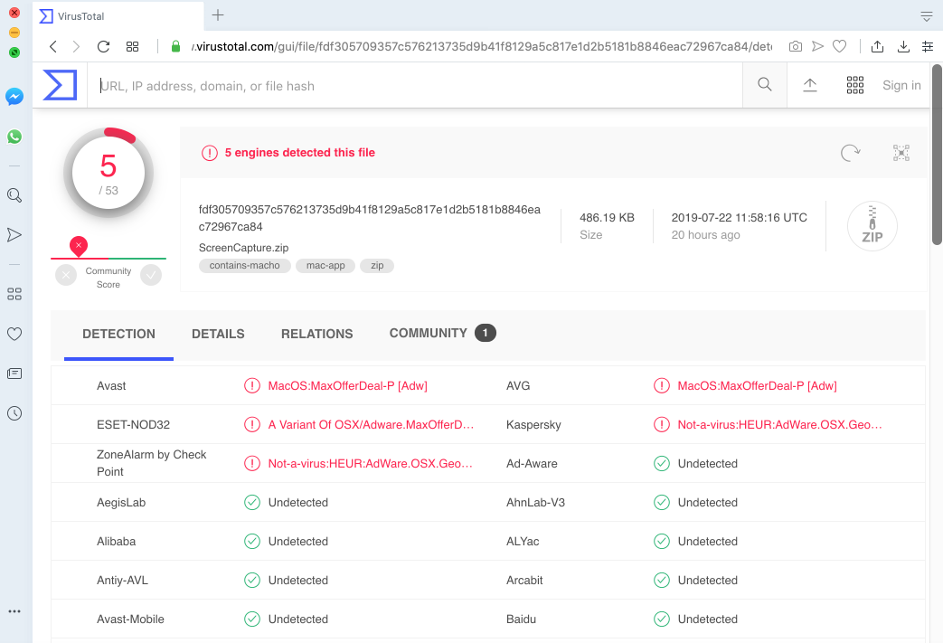Open Messenger in the browser sidebar
Screen dimensions: 943x643
[14, 97]
